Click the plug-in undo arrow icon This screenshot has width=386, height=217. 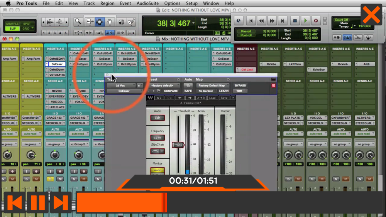pyautogui.click(x=159, y=98)
